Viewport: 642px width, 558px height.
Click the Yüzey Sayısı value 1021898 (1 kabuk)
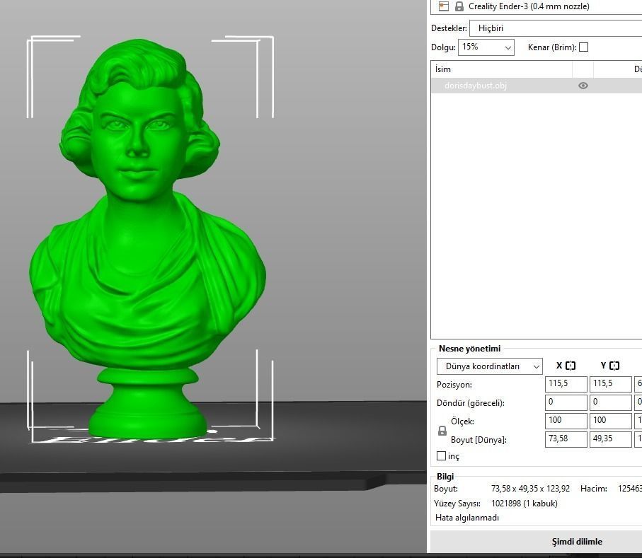pos(525,504)
